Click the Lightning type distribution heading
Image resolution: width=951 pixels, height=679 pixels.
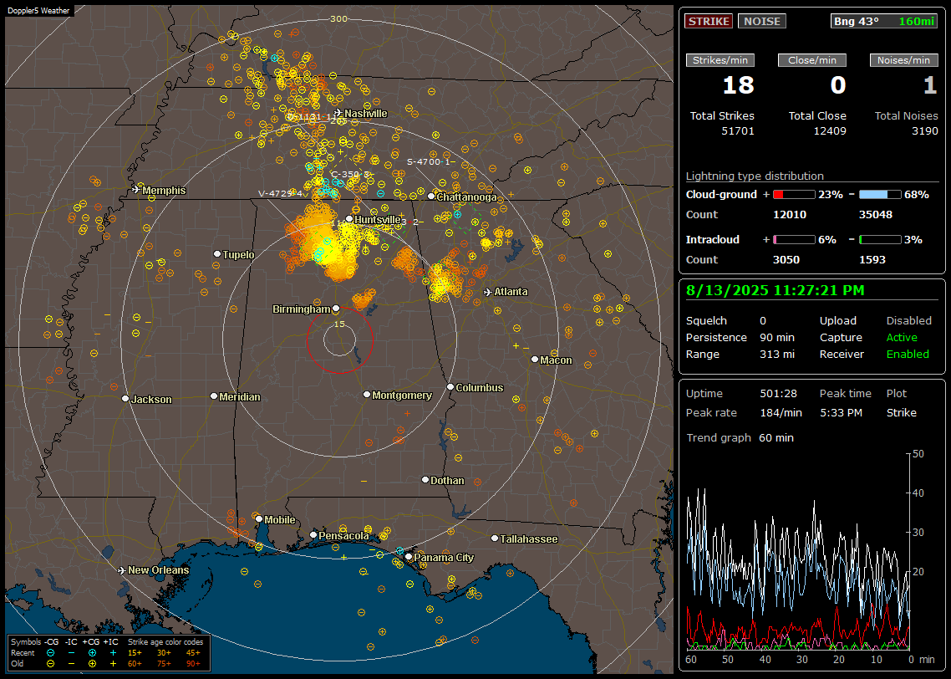point(755,176)
